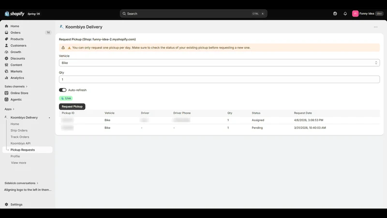This screenshot has width=387, height=218.
Task: Click the Shopify logo
Action: 15,14
